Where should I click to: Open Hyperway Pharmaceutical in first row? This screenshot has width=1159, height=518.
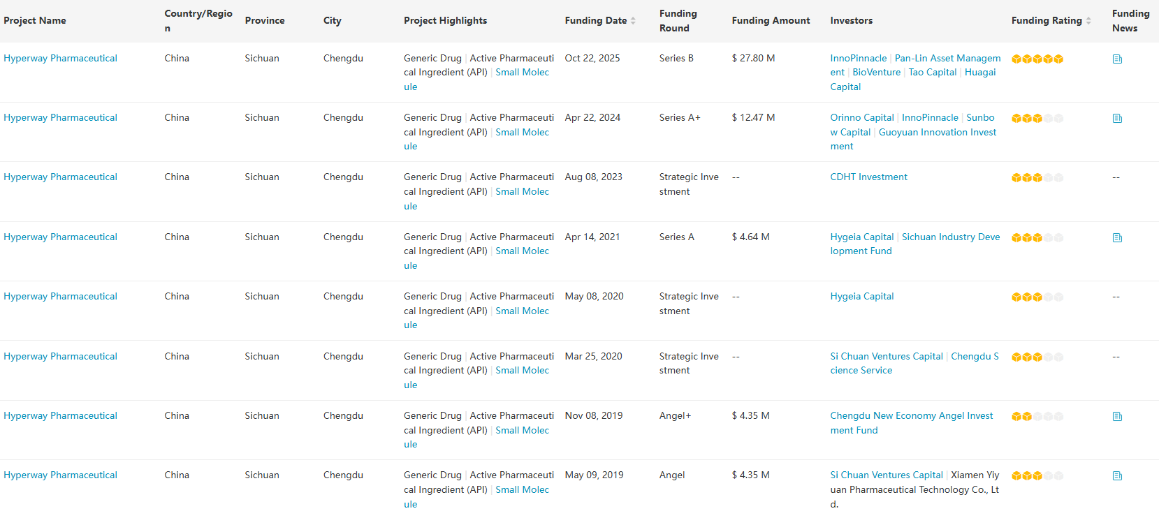[x=60, y=59]
